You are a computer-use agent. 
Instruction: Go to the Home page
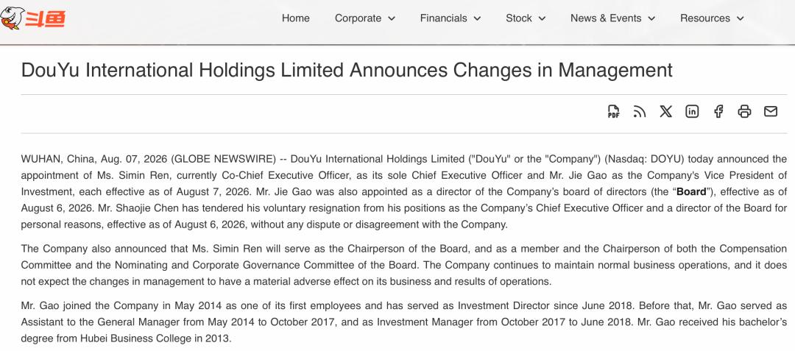296,18
